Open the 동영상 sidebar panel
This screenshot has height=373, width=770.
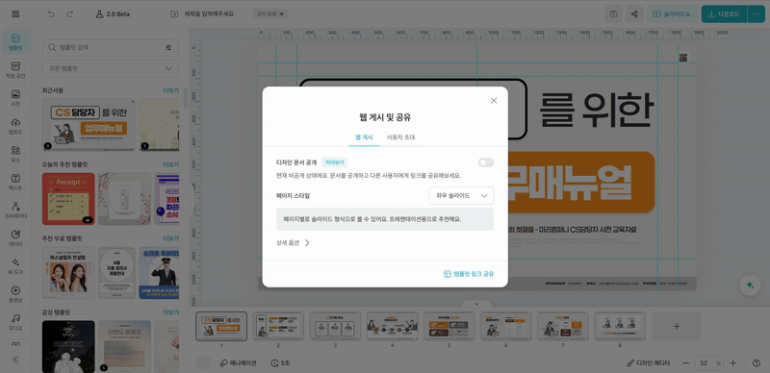point(15,294)
